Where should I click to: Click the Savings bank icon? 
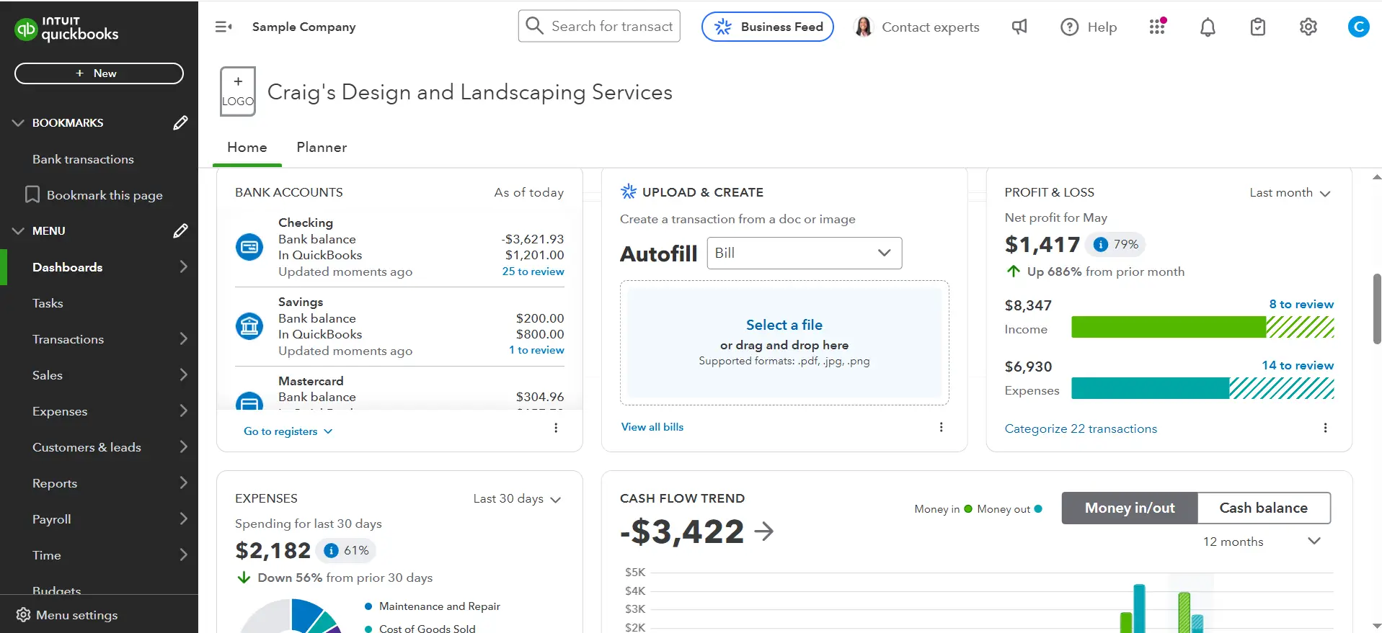coord(249,326)
